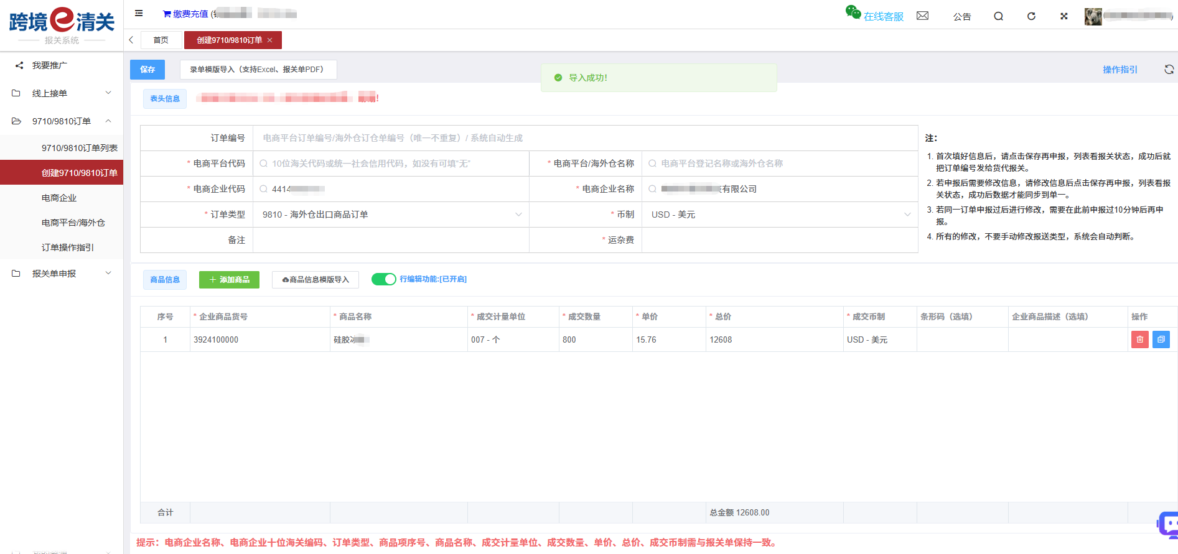Image resolution: width=1178 pixels, height=554 pixels.
Task: Delete the product row with red trash icon
Action: [1139, 339]
